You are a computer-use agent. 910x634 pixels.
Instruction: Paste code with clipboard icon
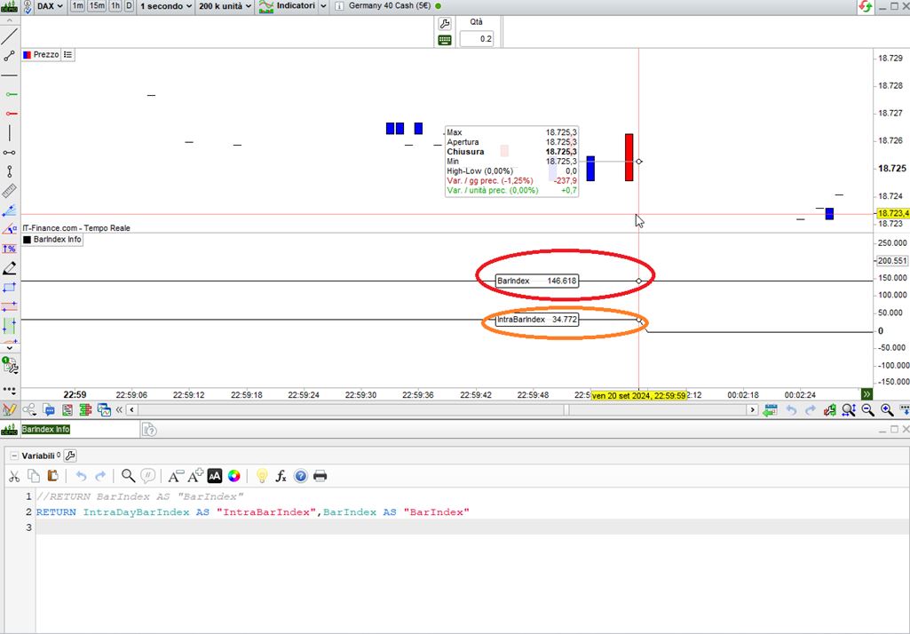(x=52, y=476)
